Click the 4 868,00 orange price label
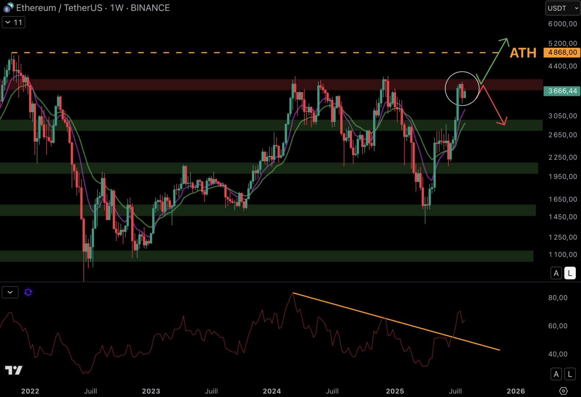The height and width of the screenshot is (397, 581). pos(562,53)
